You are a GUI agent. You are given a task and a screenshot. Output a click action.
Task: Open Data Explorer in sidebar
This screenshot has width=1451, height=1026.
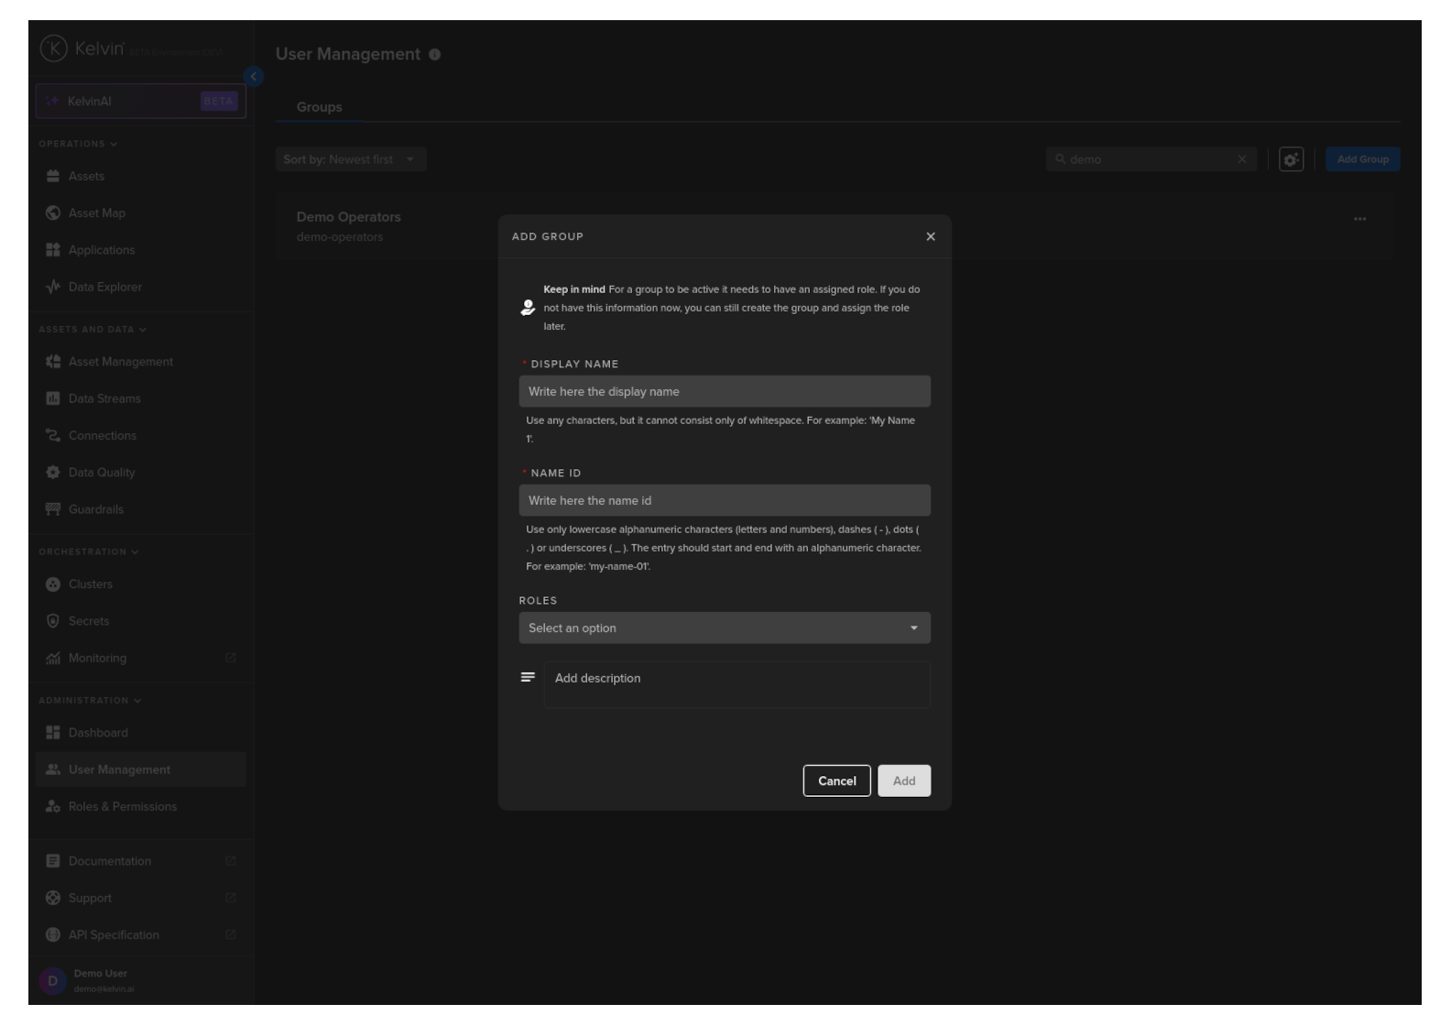pos(104,287)
